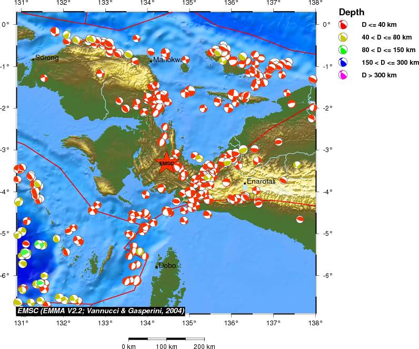Click the green 80 < D <= 150 km legend symbol

tap(343, 50)
